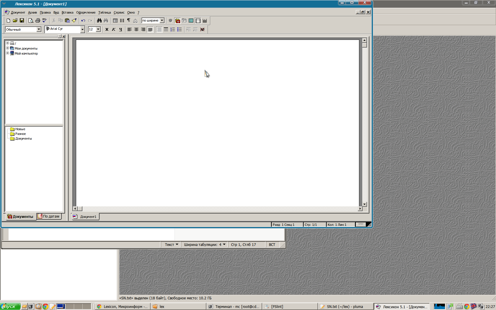496x310 pixels.
Task: Open Find with the binoculars icon
Action: pyautogui.click(x=99, y=21)
